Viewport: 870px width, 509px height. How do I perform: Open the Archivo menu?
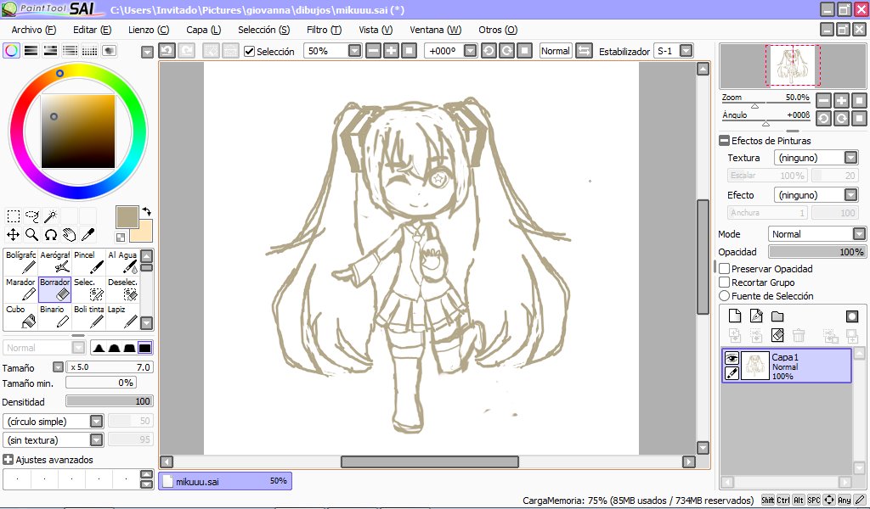tap(33, 30)
